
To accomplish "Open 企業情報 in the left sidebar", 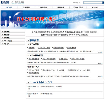I will tap(13, 32).
